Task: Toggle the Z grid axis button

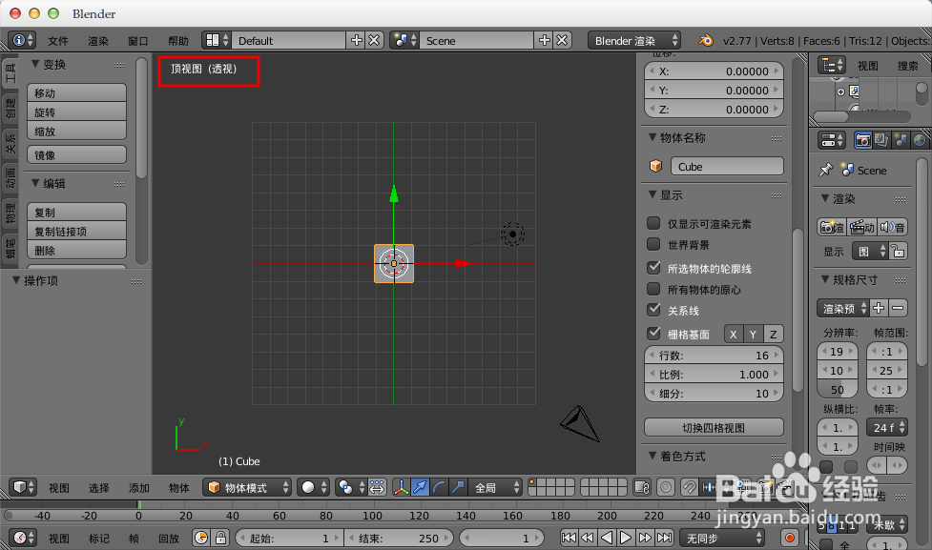Action: [x=774, y=335]
